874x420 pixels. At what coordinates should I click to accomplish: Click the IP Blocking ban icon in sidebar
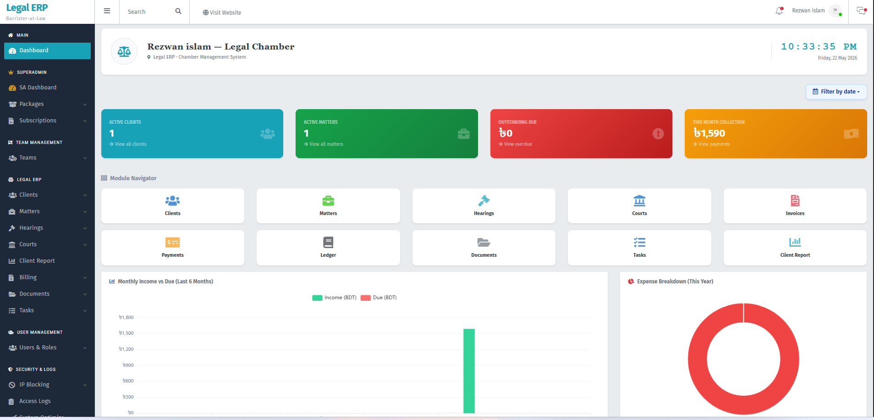click(12, 385)
